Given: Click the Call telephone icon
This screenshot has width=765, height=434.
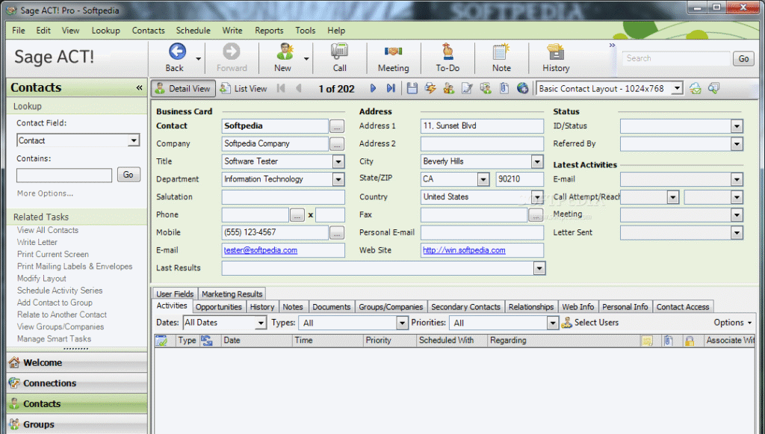Looking at the screenshot, I should [x=340, y=52].
